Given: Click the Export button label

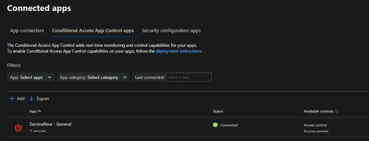Looking at the screenshot, I should coord(43,99).
